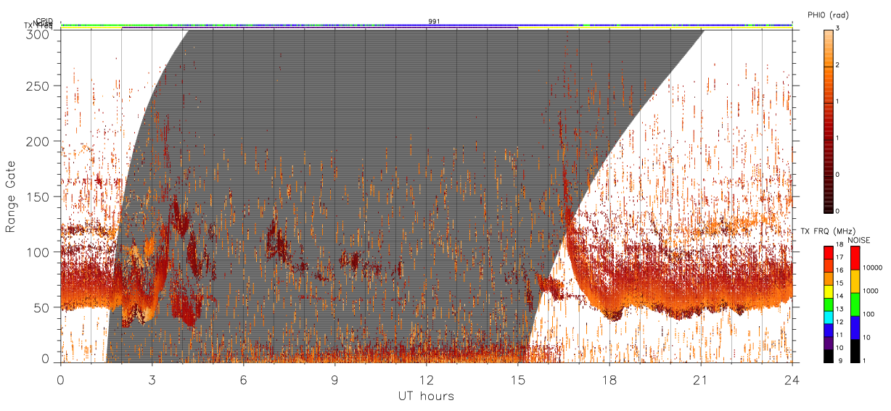Pick the red 17-18 MHz TX FRQ swatch
891x411 pixels.
pyautogui.click(x=828, y=251)
